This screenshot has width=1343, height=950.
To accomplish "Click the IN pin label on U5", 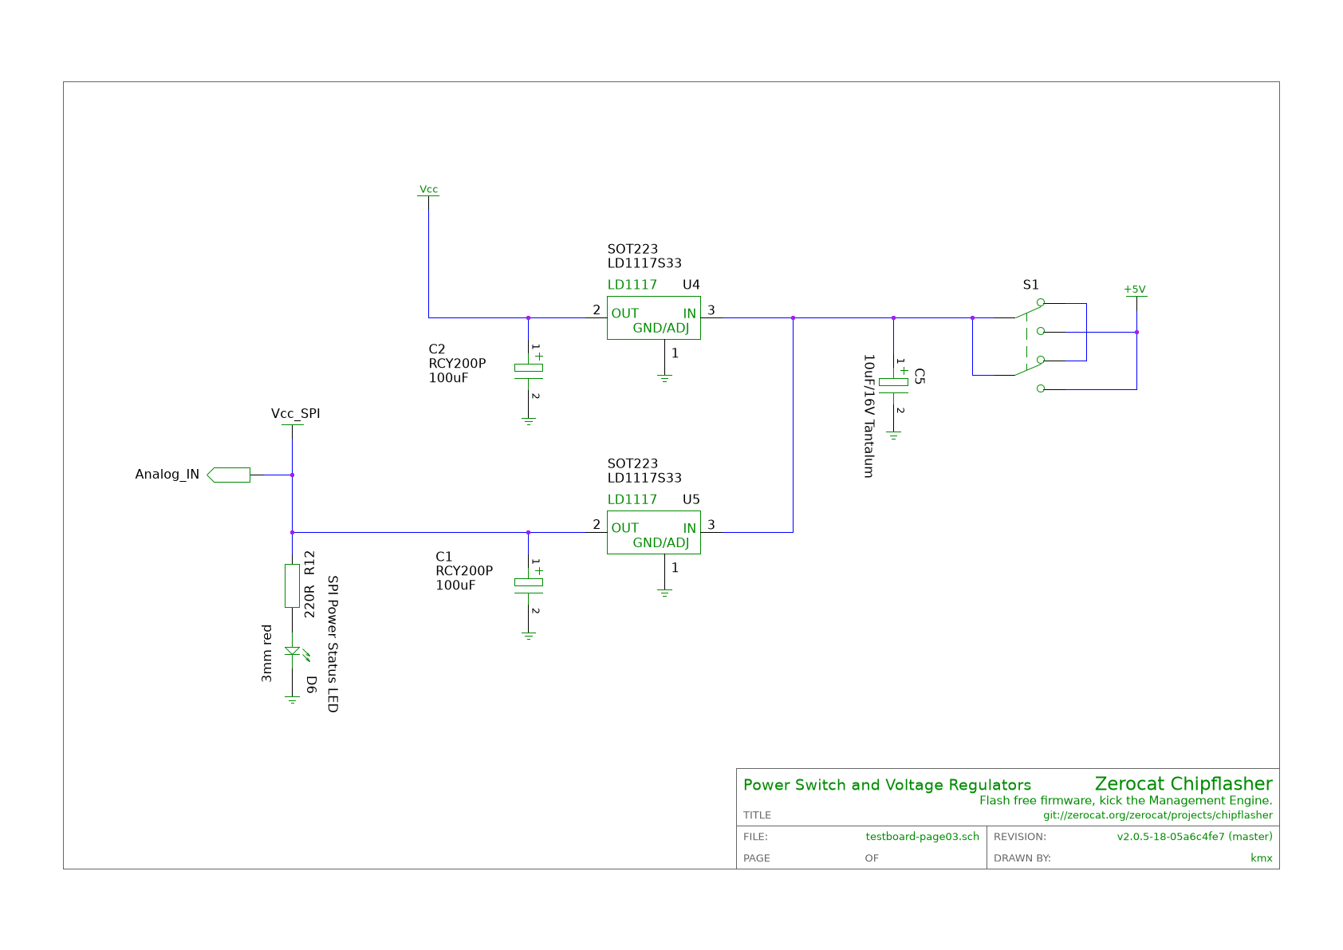I will tap(690, 528).
